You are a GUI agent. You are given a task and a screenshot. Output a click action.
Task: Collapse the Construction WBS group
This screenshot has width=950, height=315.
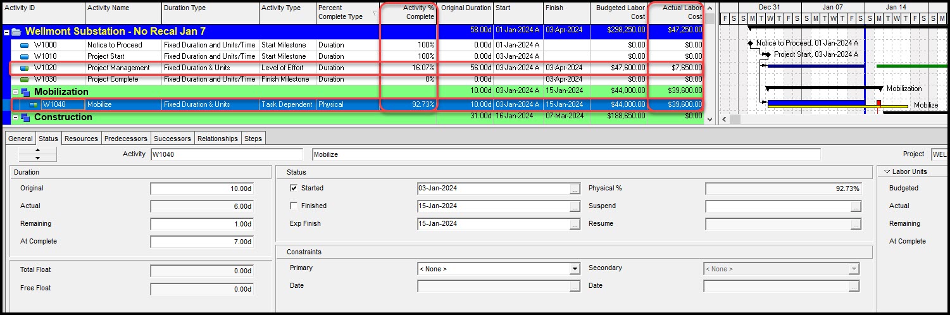coord(15,118)
